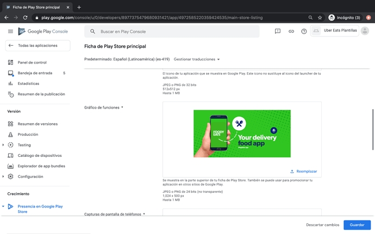Open the Gestionar traducciones dropdown
This screenshot has height=234, width=375.
197,59
